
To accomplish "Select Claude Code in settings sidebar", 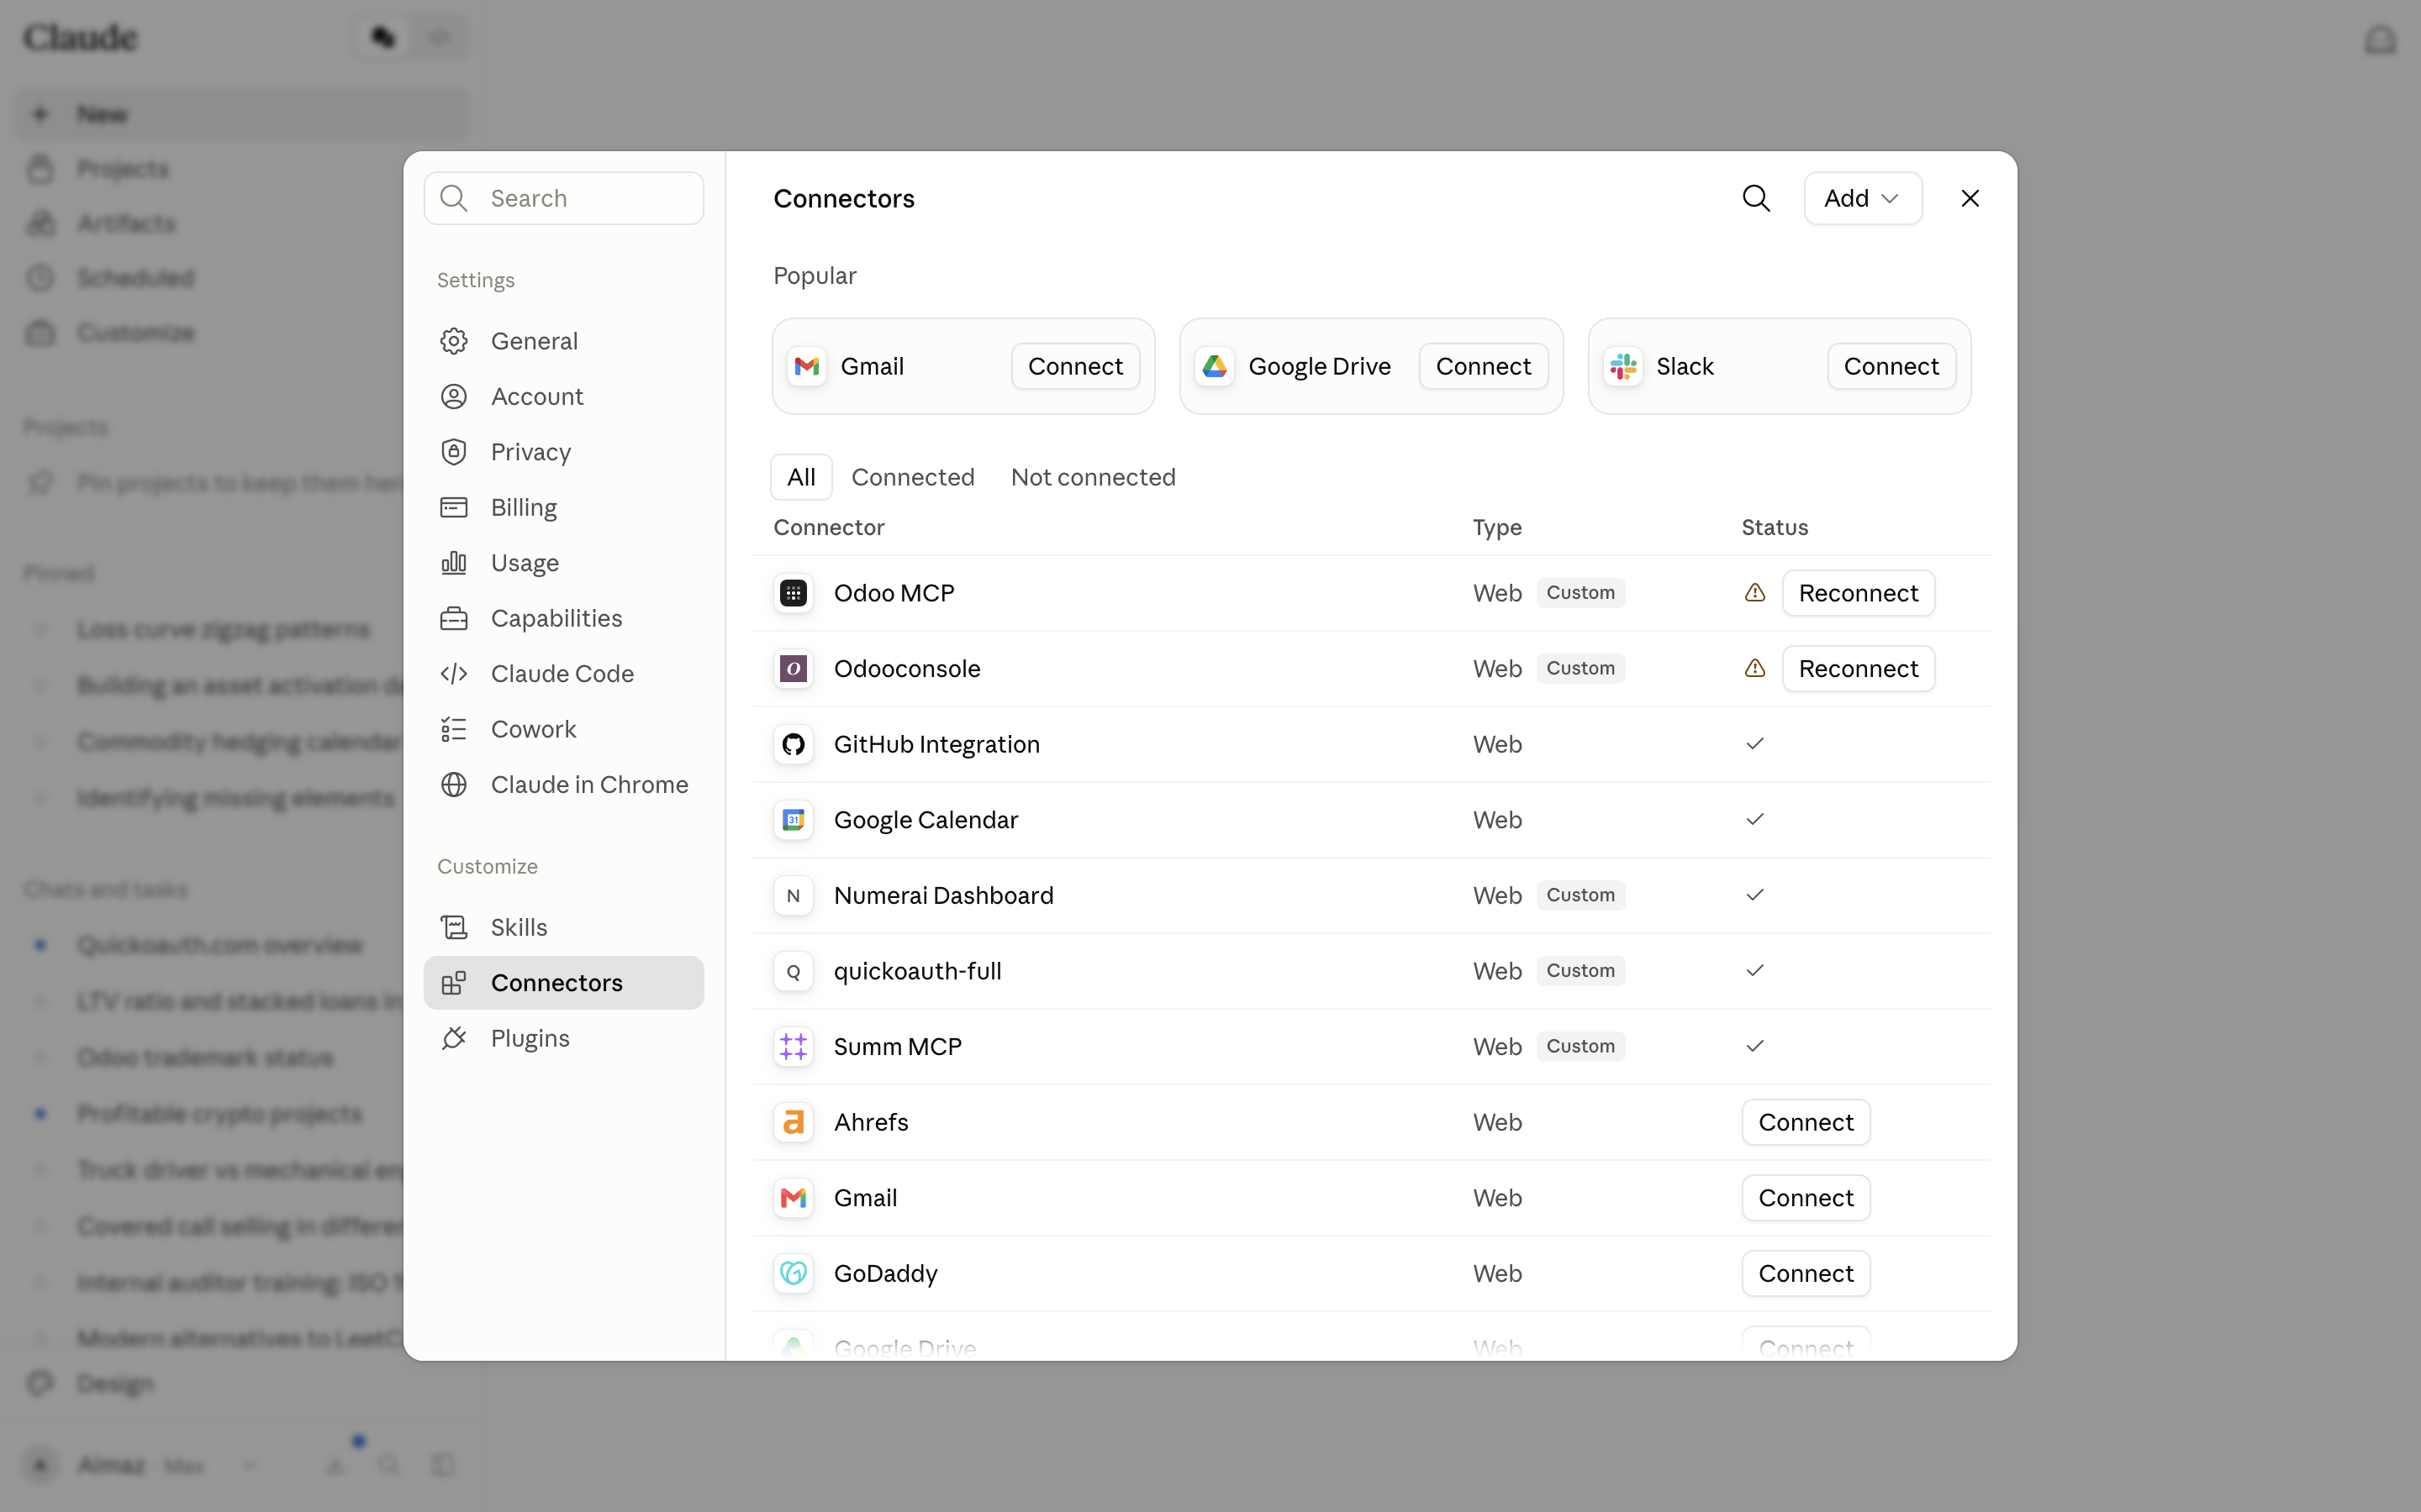I will [x=563, y=674].
